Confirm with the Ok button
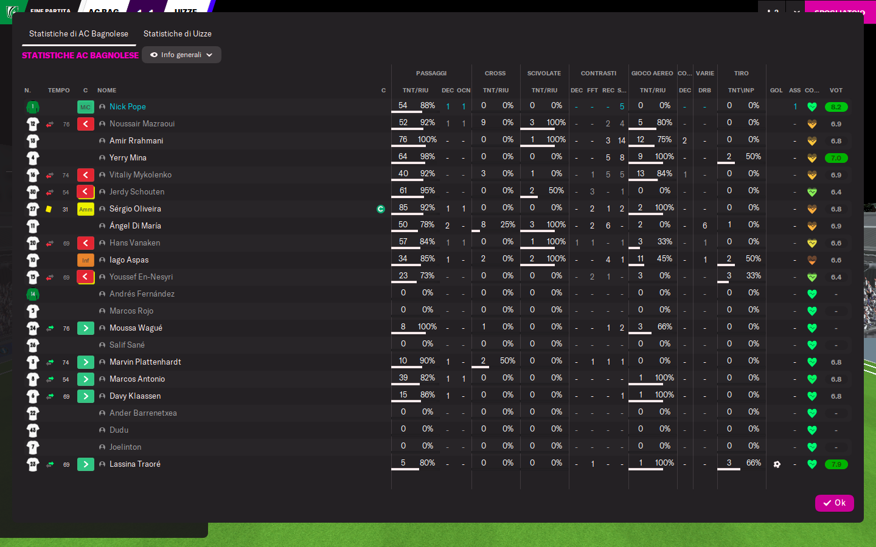Image resolution: width=876 pixels, height=547 pixels. (835, 503)
